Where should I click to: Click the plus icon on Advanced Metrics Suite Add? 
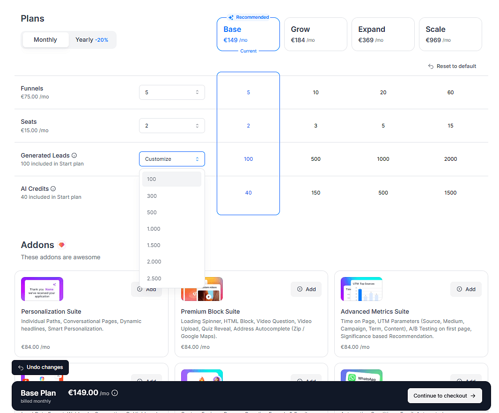tap(460, 289)
